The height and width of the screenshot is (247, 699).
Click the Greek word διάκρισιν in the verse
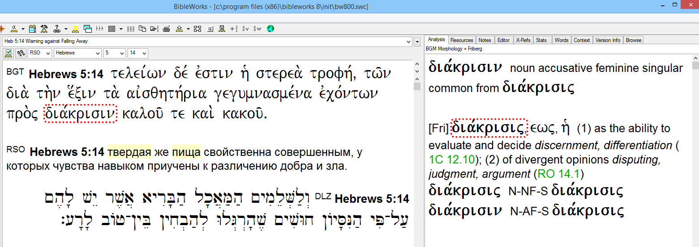(80, 114)
